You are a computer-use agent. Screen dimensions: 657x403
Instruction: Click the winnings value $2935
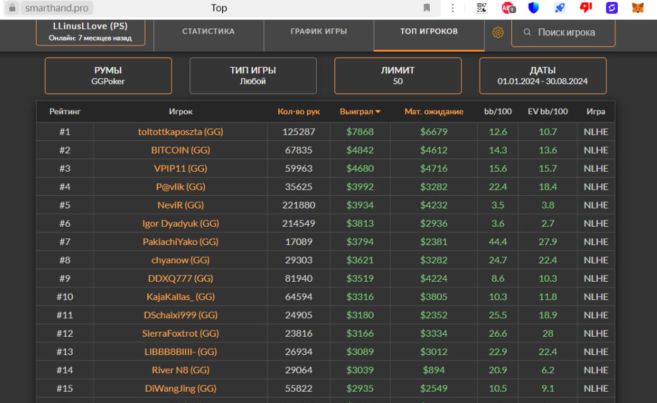(x=360, y=388)
